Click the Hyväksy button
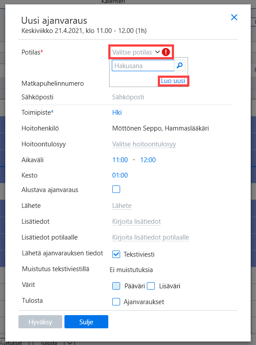Viewport: 256px width, 345px height. (40, 322)
